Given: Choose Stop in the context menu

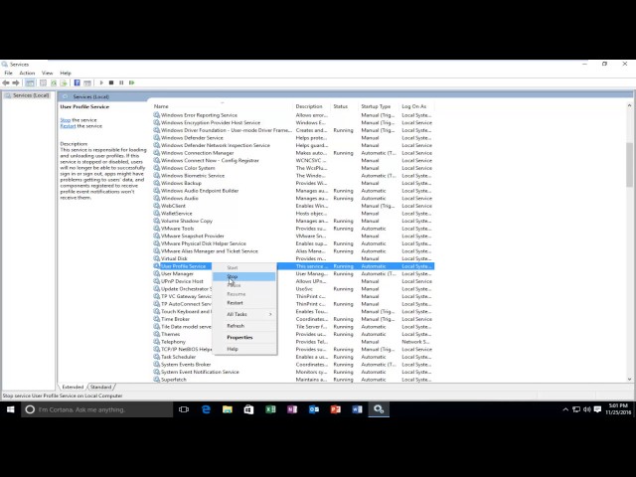Looking at the screenshot, I should point(244,276).
